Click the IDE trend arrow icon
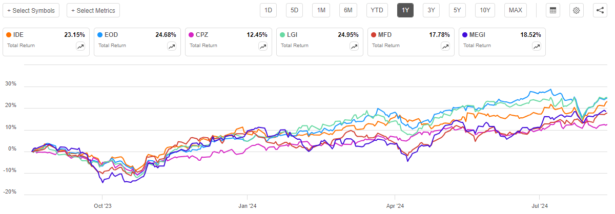The width and height of the screenshot is (615, 214). 80,46
